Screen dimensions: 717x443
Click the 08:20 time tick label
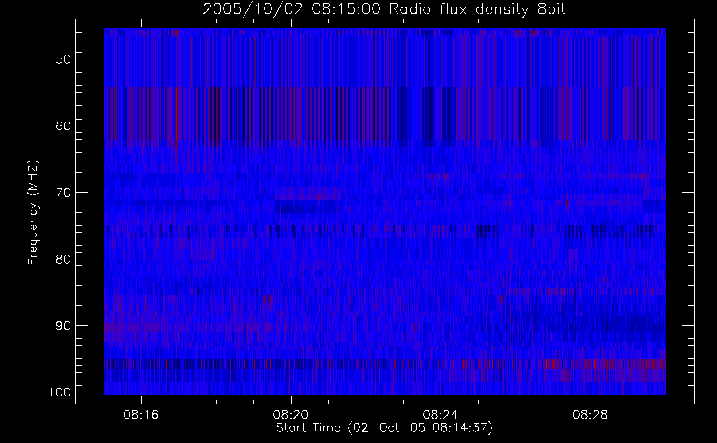tap(291, 415)
